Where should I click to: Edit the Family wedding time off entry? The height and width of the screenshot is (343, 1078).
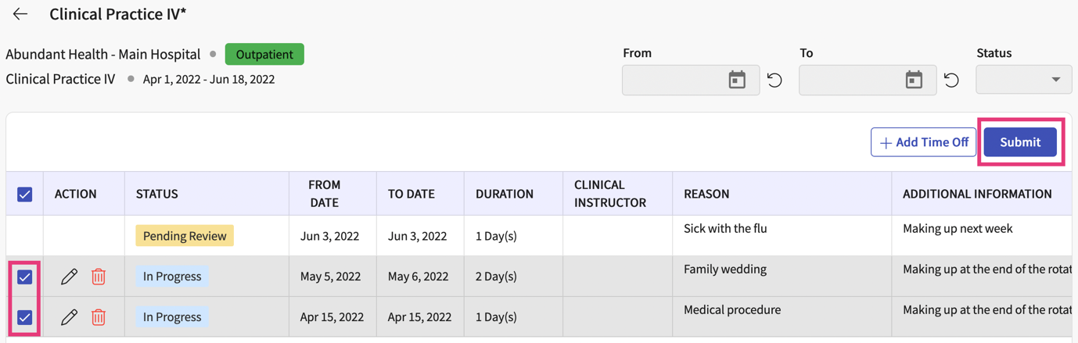(x=69, y=277)
